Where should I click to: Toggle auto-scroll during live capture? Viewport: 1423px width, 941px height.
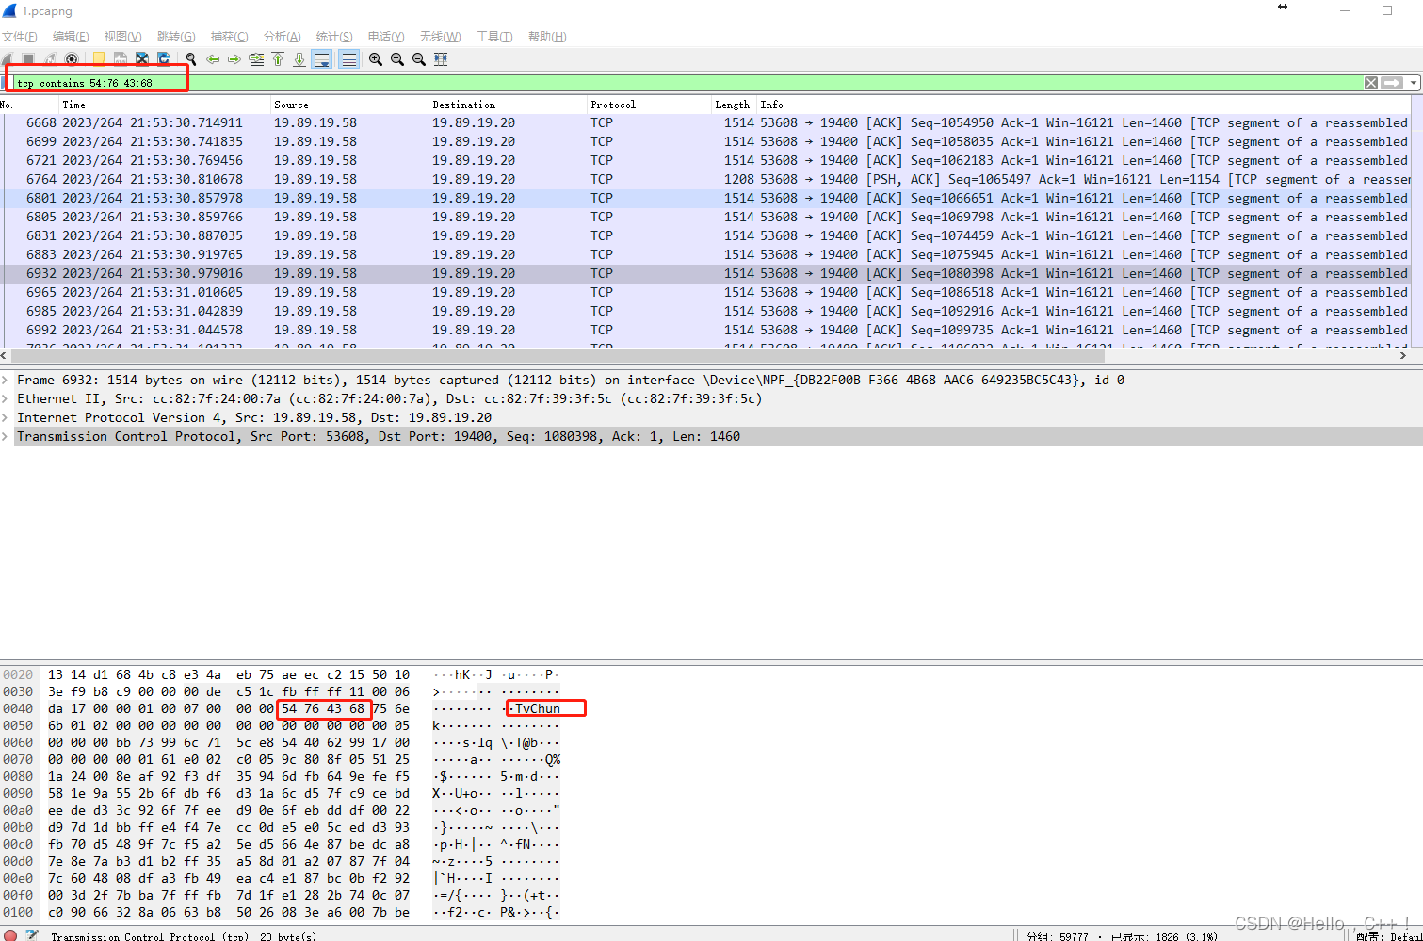pyautogui.click(x=322, y=59)
